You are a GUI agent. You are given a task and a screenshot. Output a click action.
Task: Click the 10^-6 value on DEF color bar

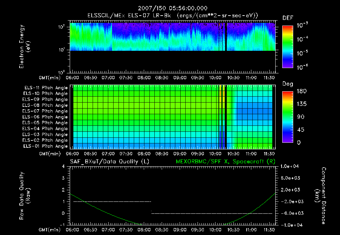pyautogui.click(x=302, y=67)
